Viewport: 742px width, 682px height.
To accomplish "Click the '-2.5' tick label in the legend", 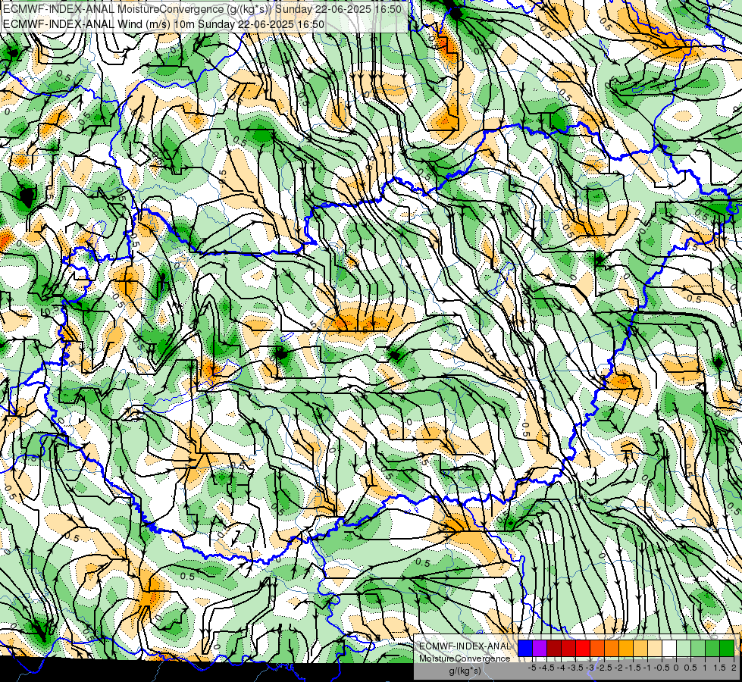I will click(604, 668).
